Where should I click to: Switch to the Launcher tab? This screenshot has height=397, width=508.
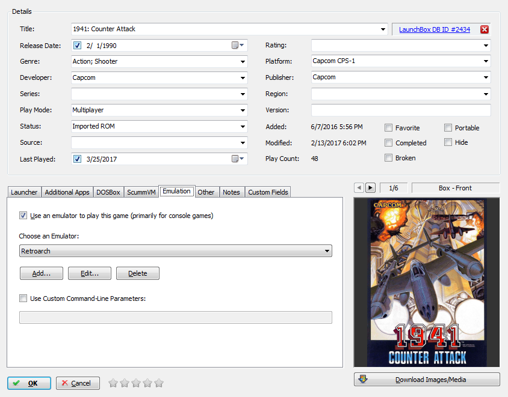click(24, 192)
